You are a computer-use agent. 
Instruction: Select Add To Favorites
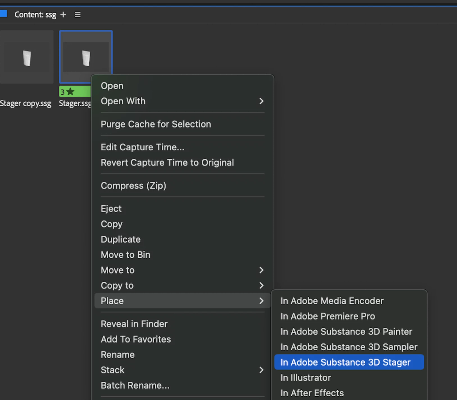pos(182,339)
